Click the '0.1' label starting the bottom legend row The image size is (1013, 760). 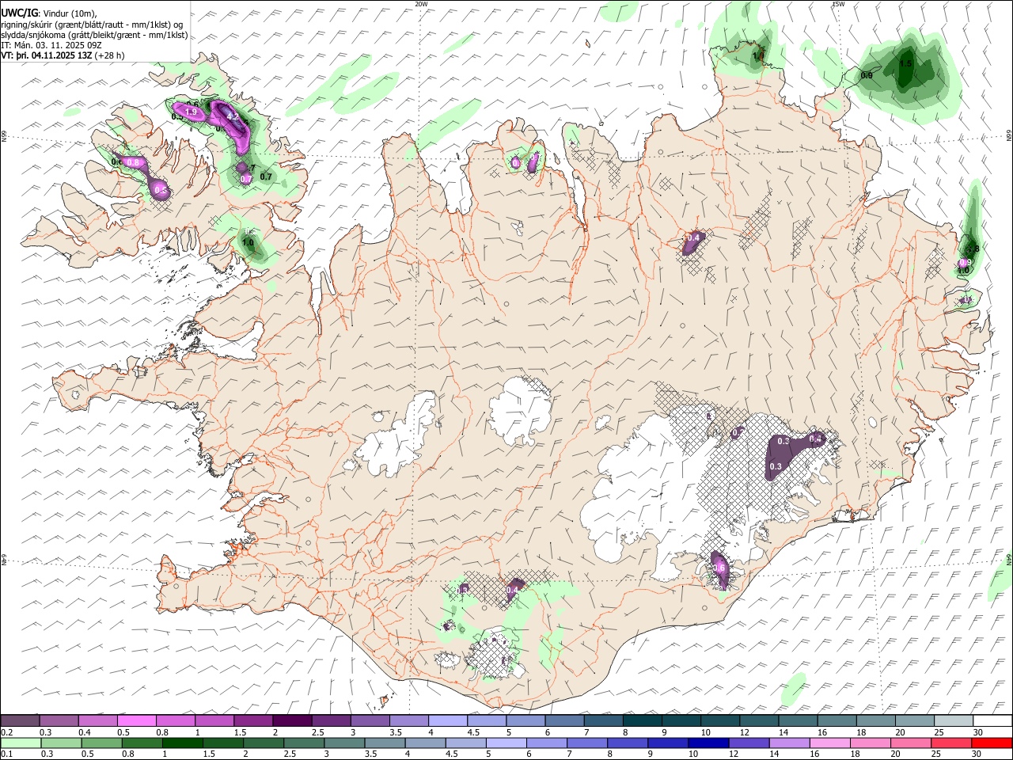[7, 754]
